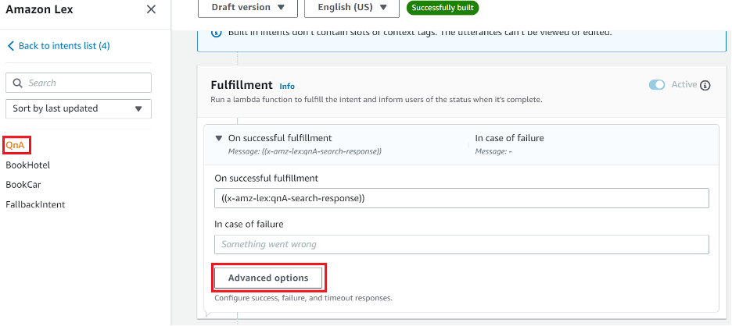Close the Amazon Lex side panel
This screenshot has height=326, width=732.
151,9
